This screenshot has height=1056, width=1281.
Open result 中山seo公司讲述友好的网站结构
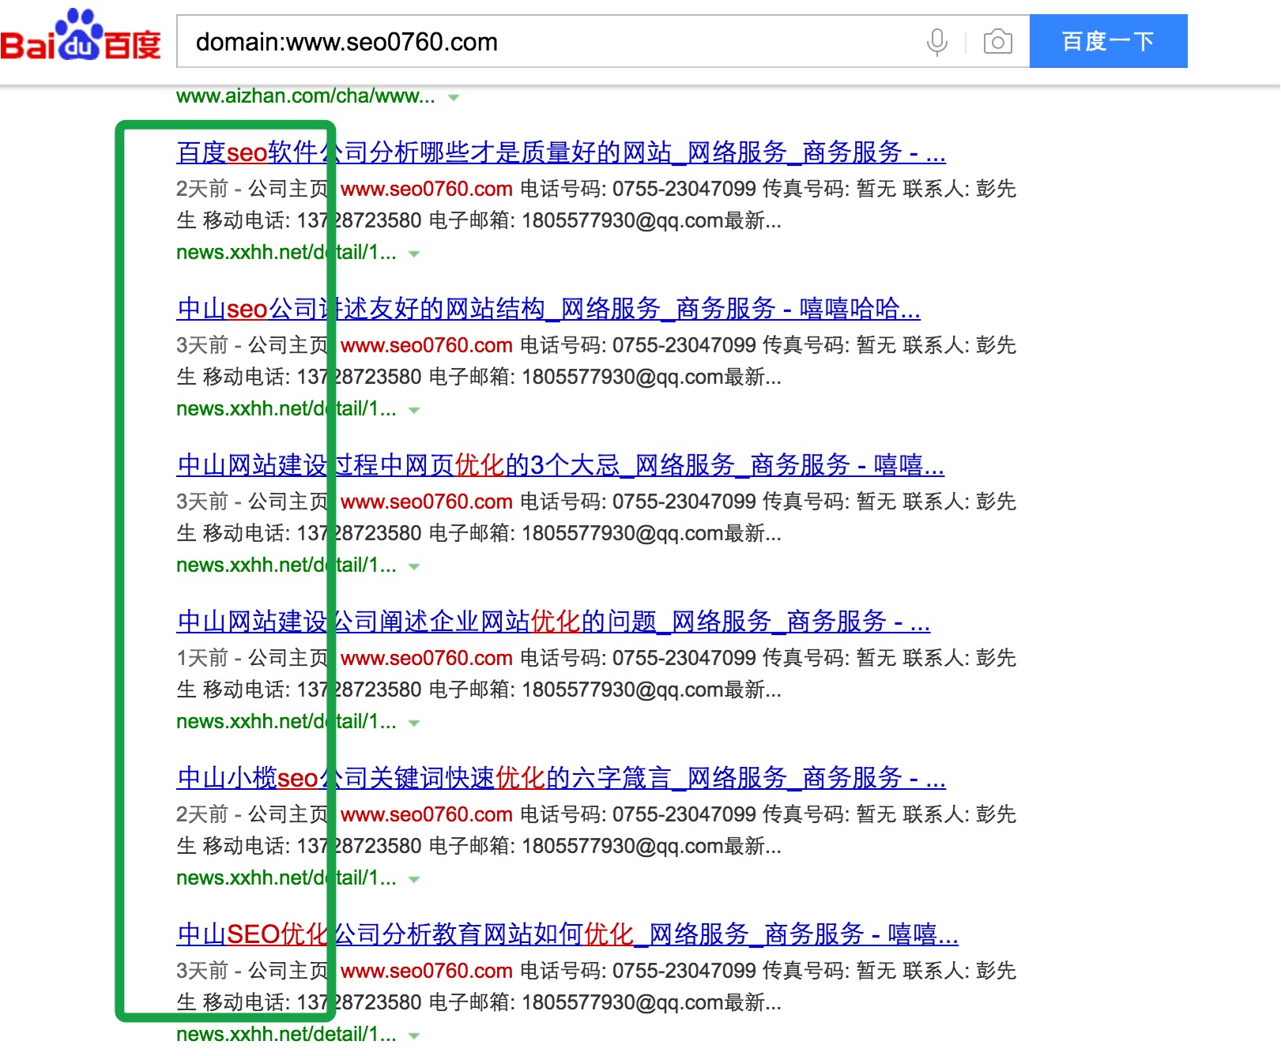coord(548,308)
